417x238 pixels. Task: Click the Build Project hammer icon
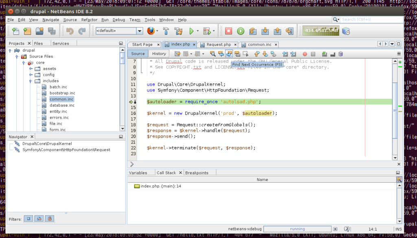(166, 31)
